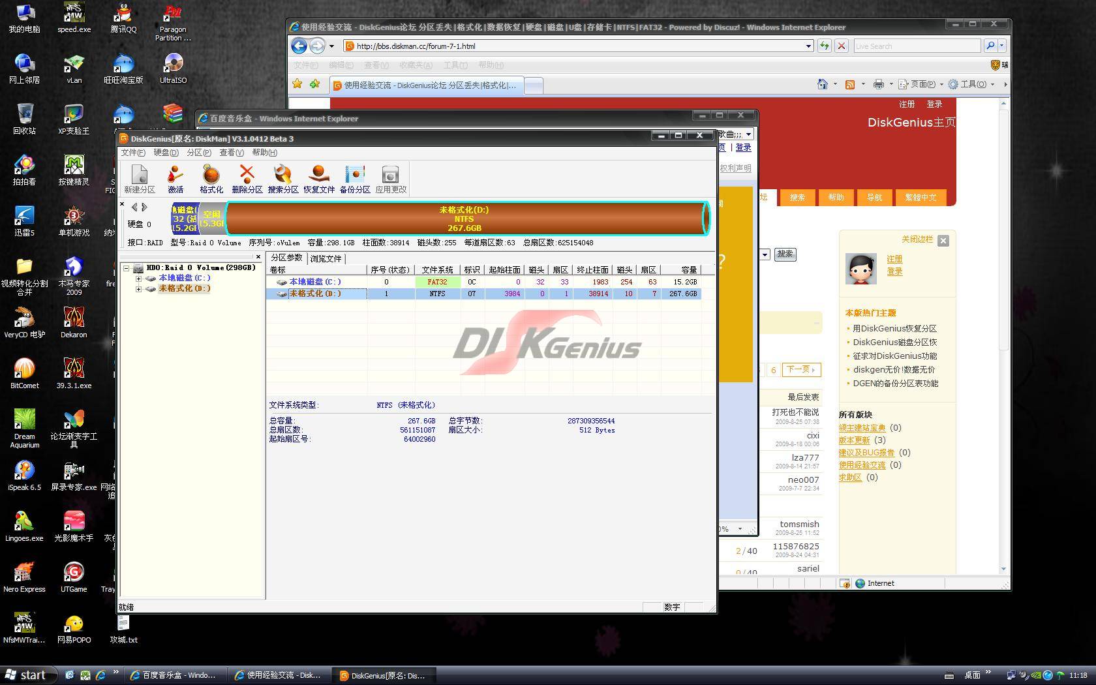
Task: Open dropdown beside forum 搜索 button
Action: click(765, 254)
